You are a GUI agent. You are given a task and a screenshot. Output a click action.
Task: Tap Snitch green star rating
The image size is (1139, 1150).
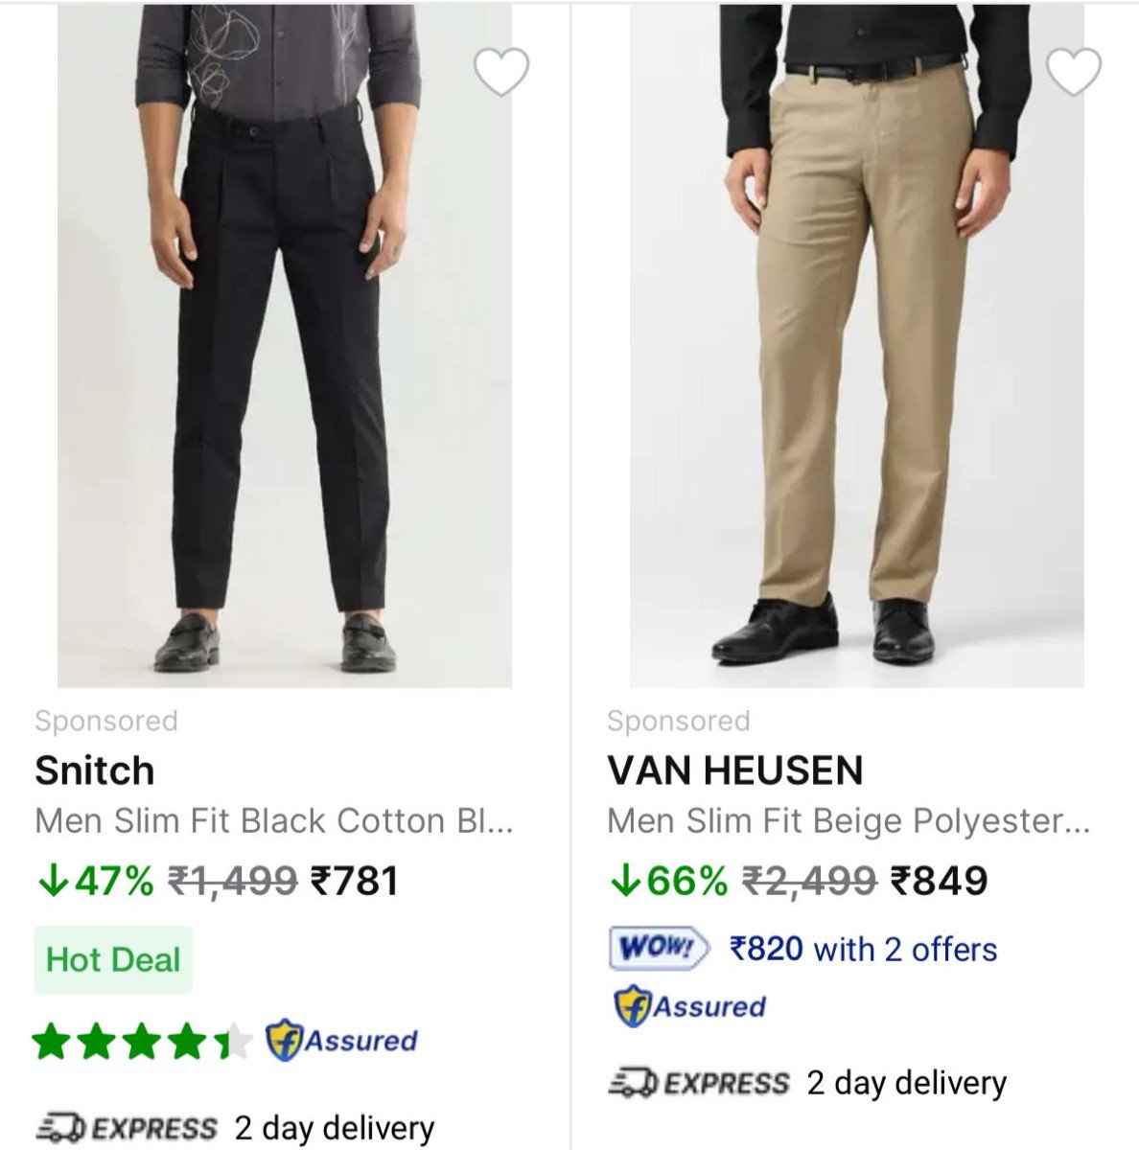(x=141, y=1042)
